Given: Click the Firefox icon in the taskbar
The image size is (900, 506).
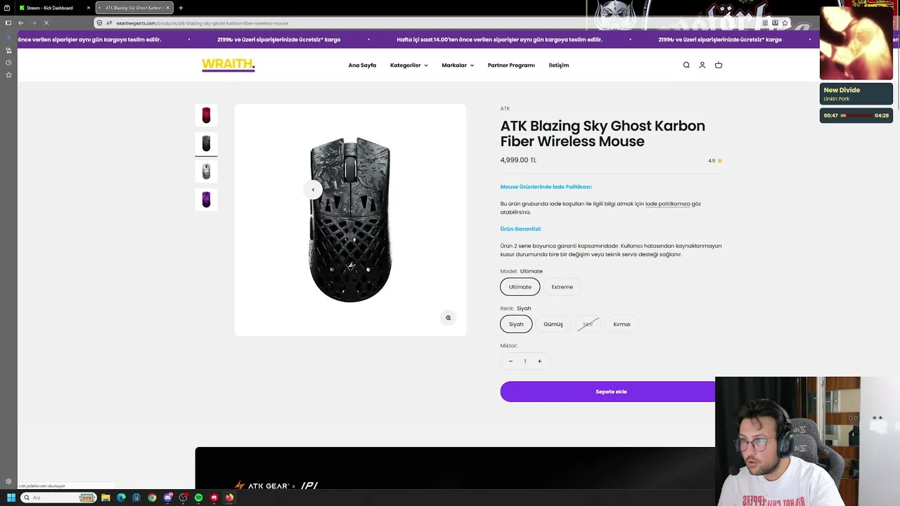Looking at the screenshot, I should pyautogui.click(x=229, y=498).
